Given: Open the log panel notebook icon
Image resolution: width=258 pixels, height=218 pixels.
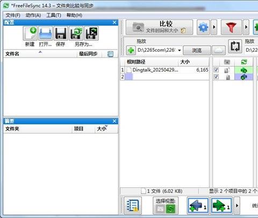Looking at the screenshot, I should tap(133, 206).
